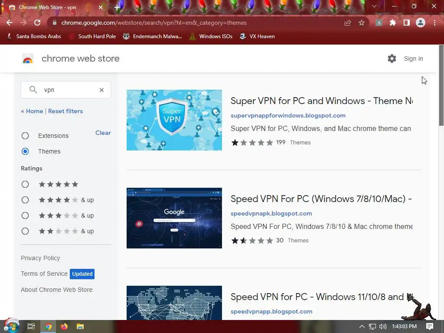The height and width of the screenshot is (333, 444).
Task: Open the volume tray icon
Action: click(x=383, y=326)
